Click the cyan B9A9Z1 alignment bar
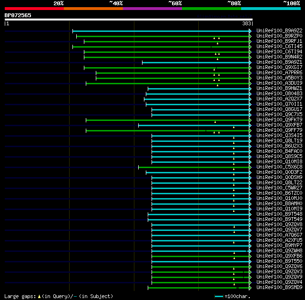Screen dimensions: 305x300 [x=196, y=62]
